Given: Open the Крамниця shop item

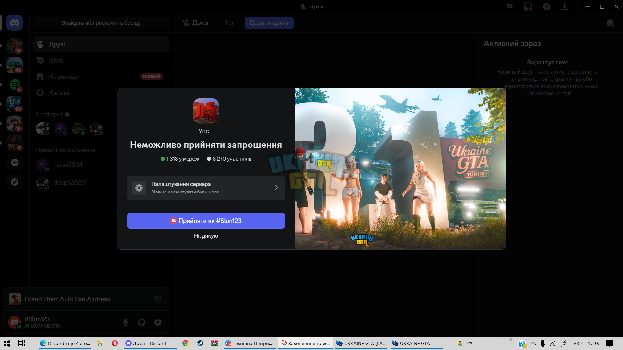Looking at the screenshot, I should tap(101, 76).
